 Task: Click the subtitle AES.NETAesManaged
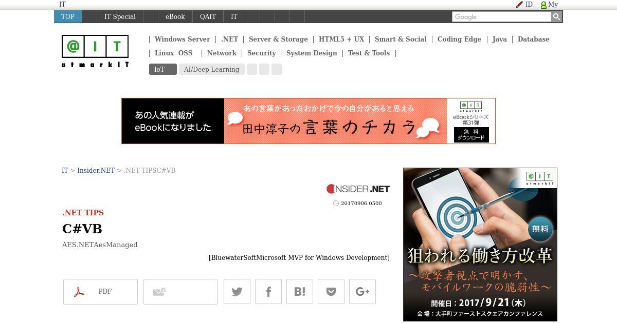(x=100, y=245)
